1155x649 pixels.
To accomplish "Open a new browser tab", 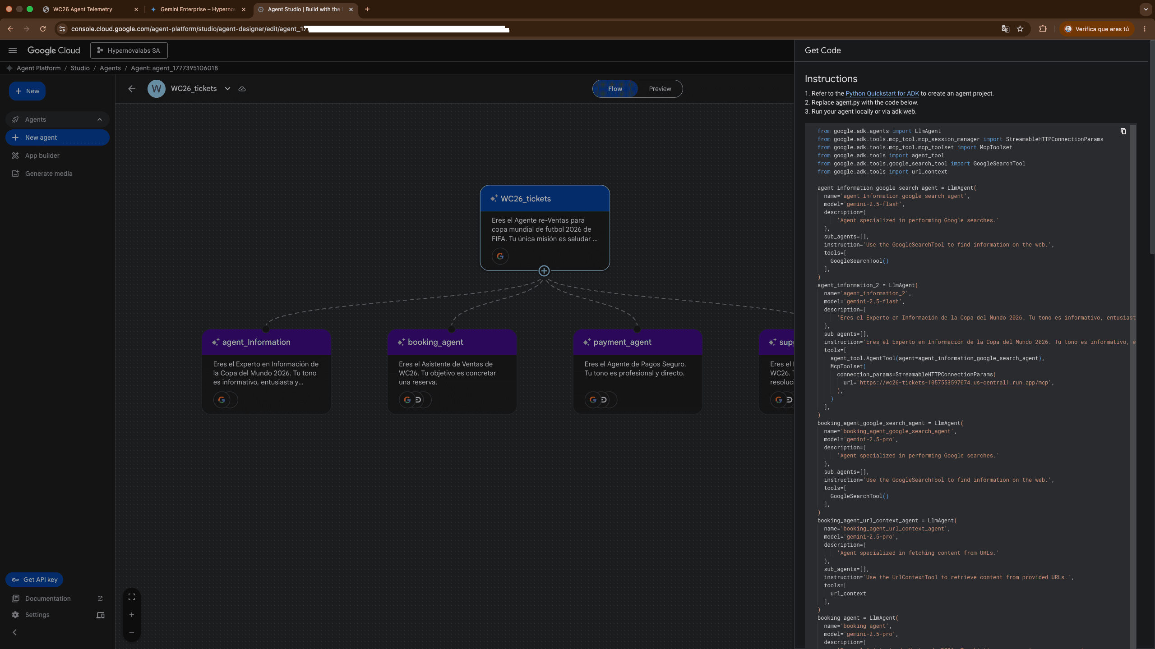I will pos(367,9).
